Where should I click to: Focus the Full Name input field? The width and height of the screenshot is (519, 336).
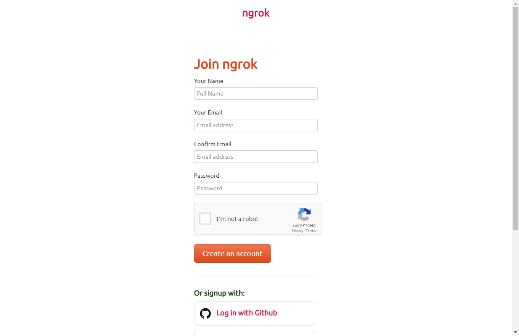[256, 93]
